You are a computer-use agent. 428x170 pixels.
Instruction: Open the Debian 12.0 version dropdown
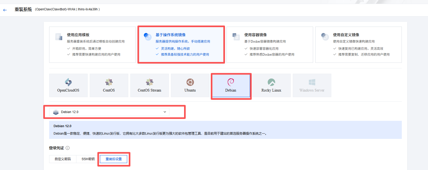pyautogui.click(x=109, y=112)
